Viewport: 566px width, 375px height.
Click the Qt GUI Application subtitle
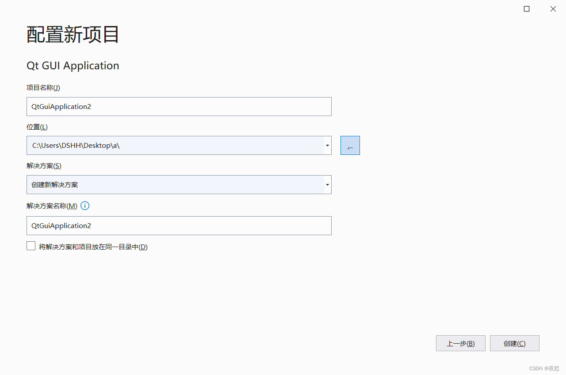pos(73,66)
